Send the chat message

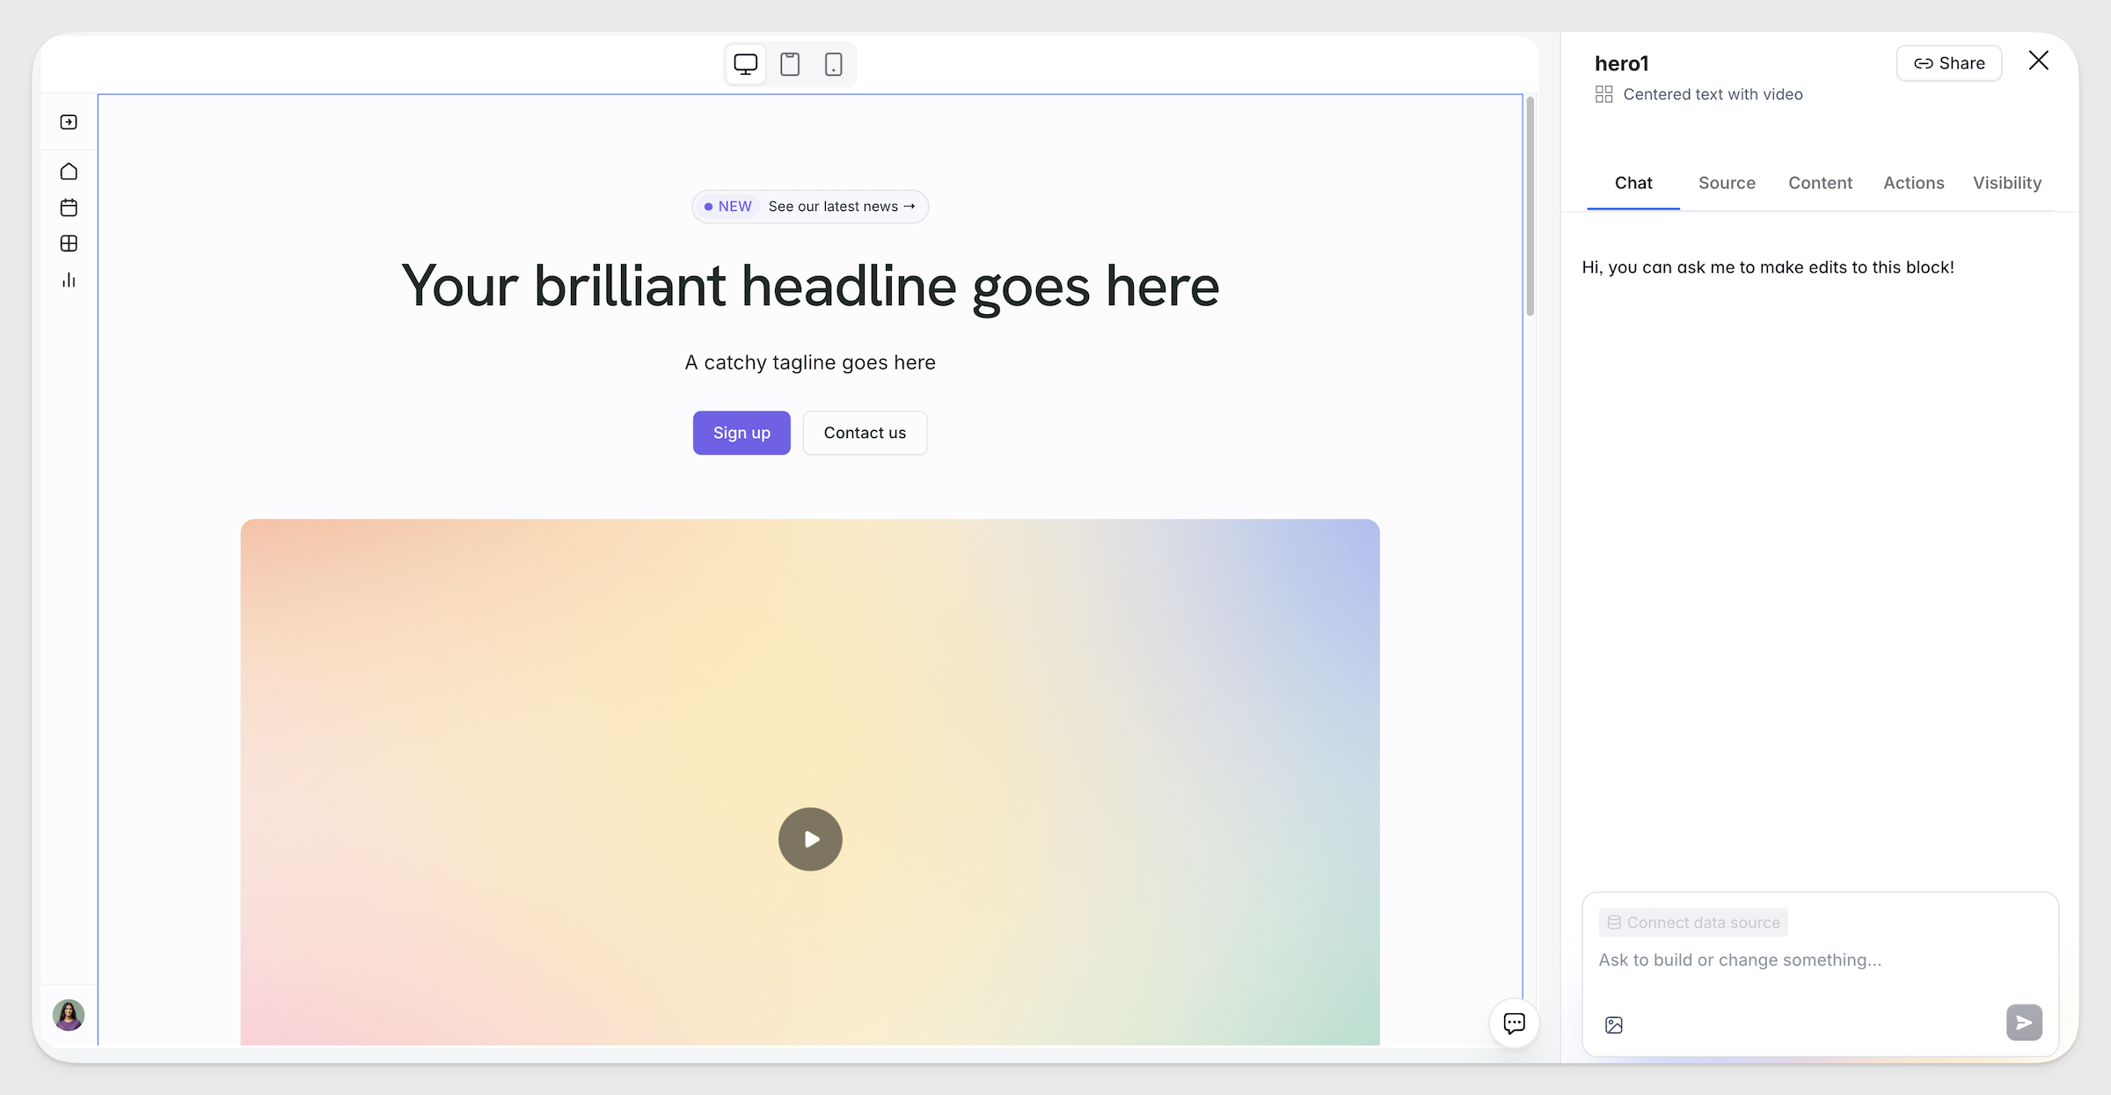pyautogui.click(x=2024, y=1022)
